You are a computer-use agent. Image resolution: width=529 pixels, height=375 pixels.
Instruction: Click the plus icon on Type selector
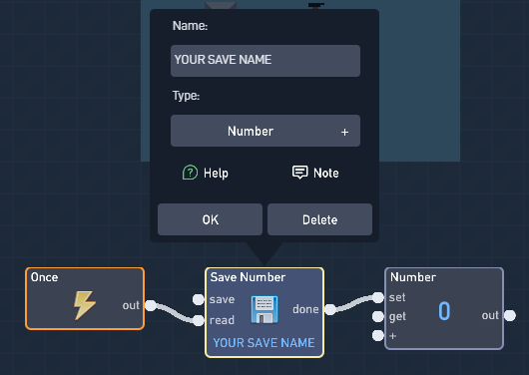(344, 132)
